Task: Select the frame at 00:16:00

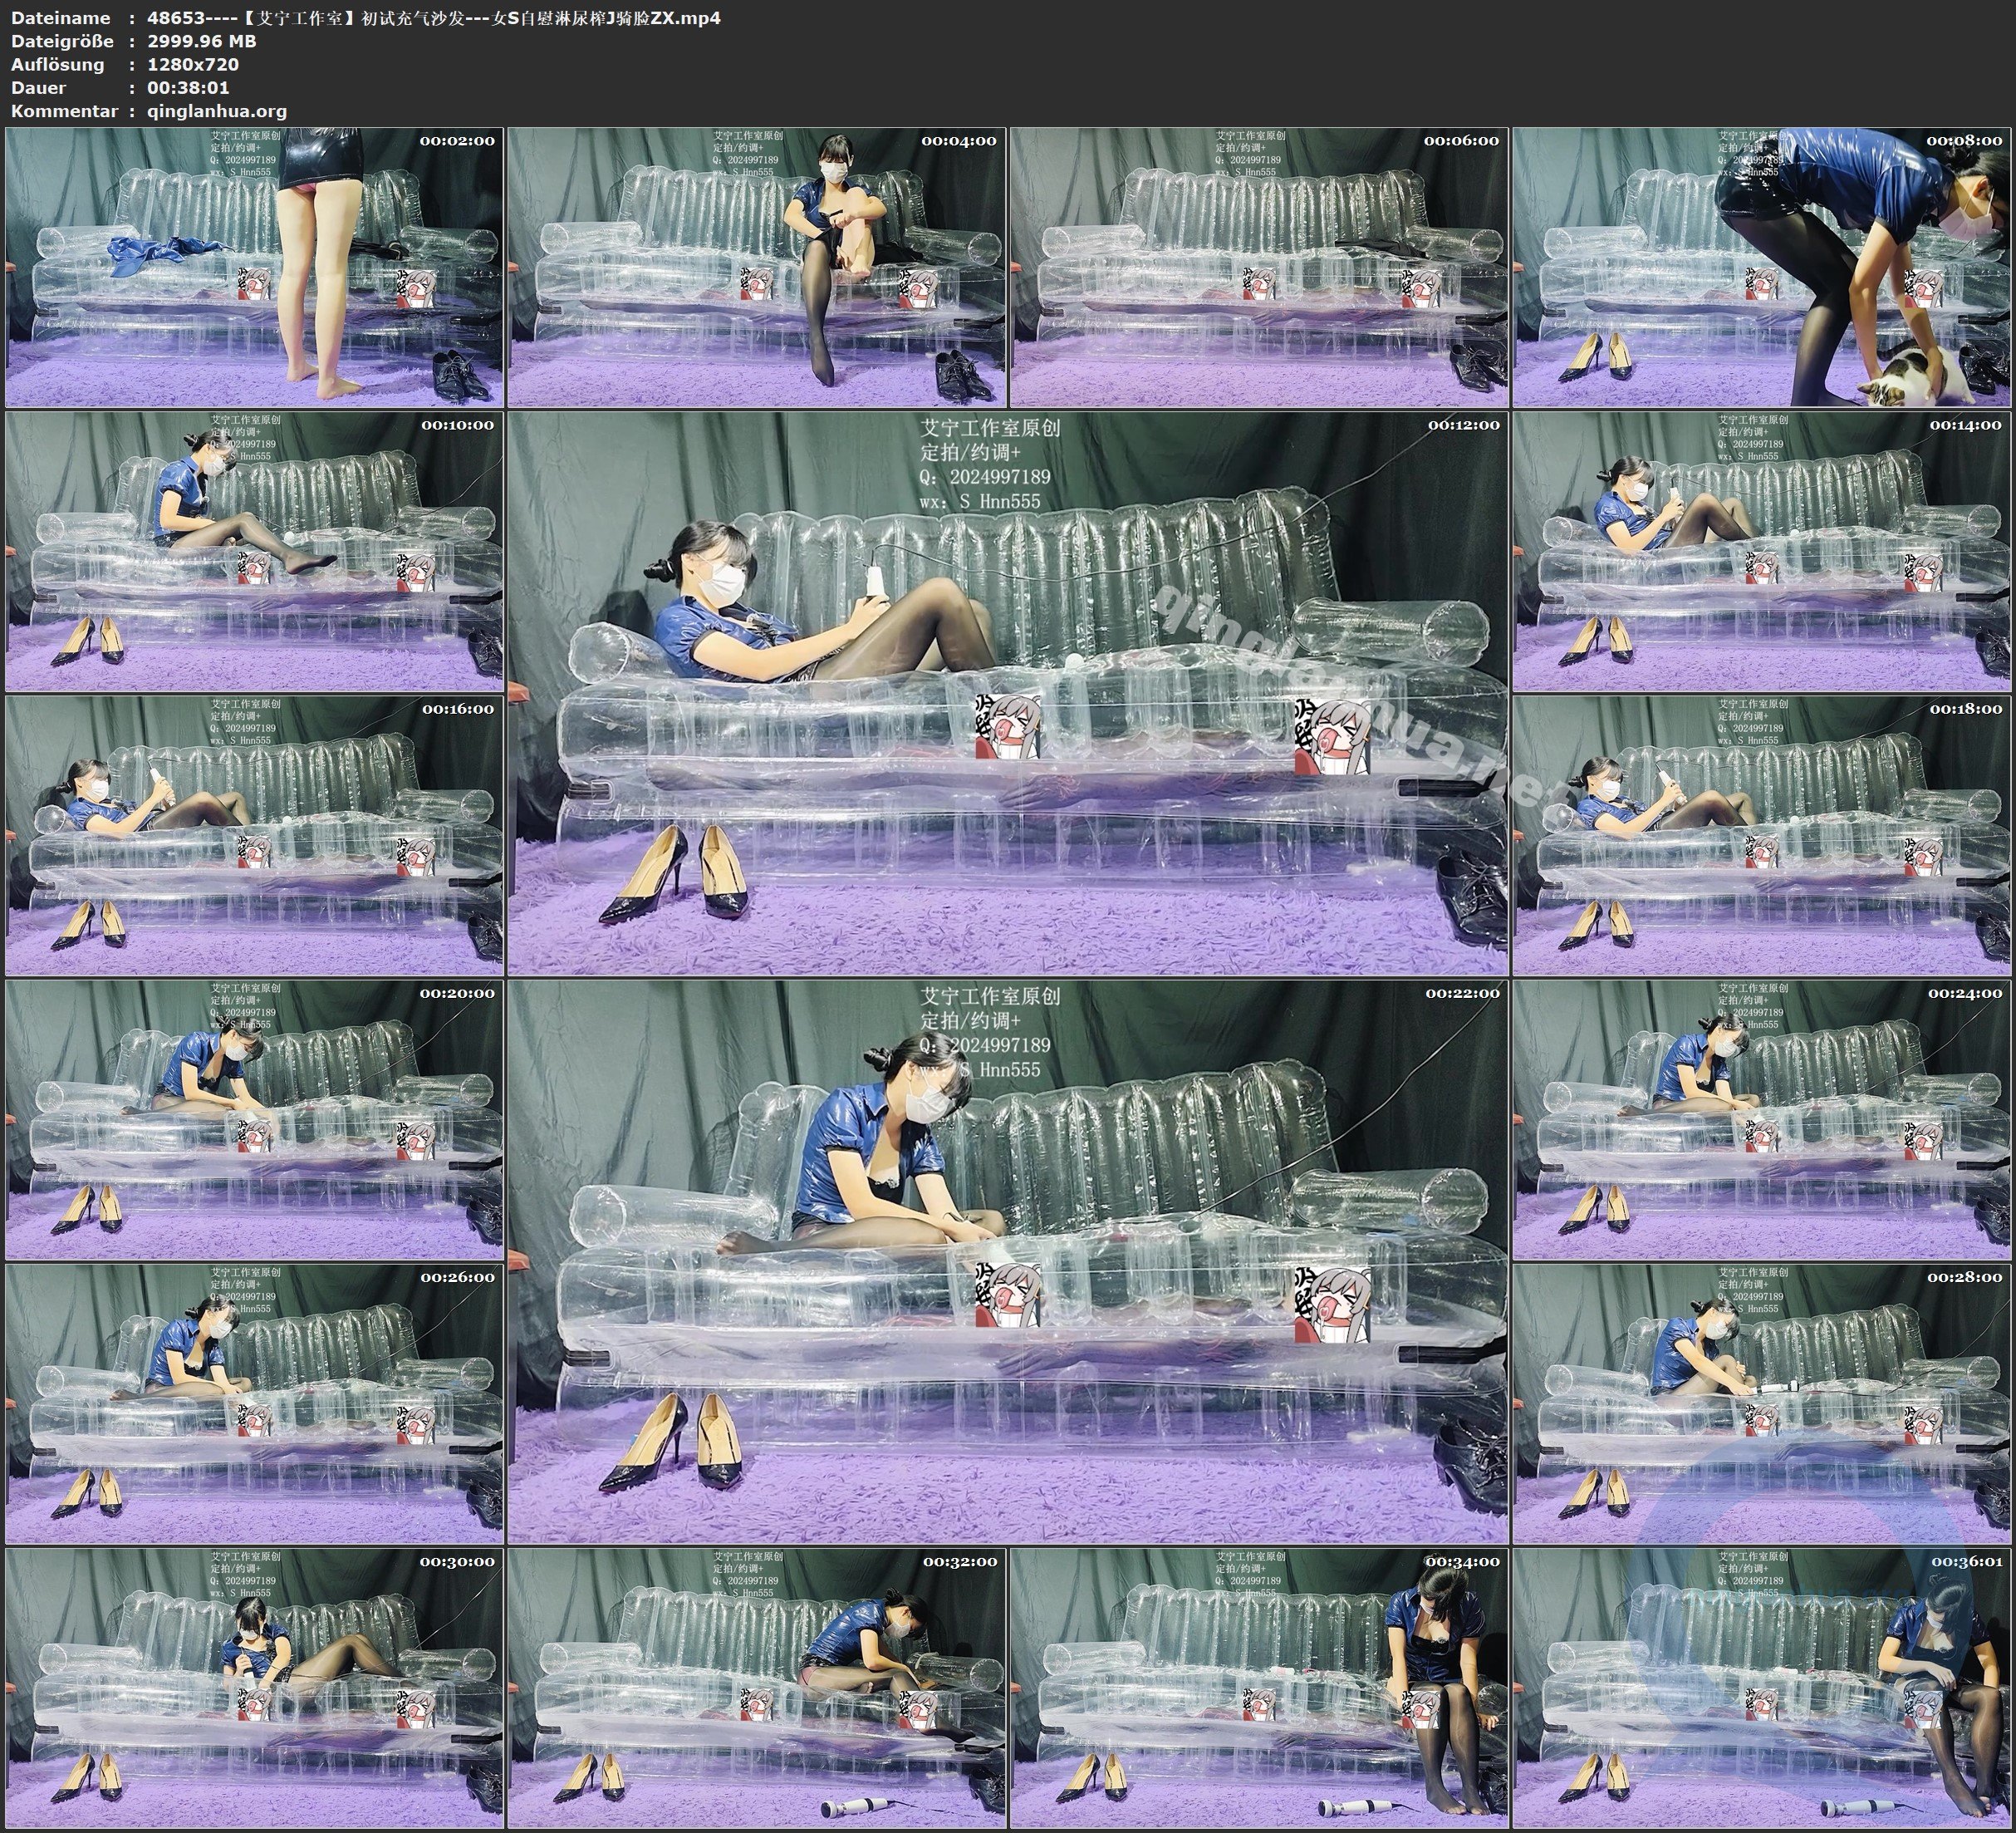Action: (x=254, y=835)
